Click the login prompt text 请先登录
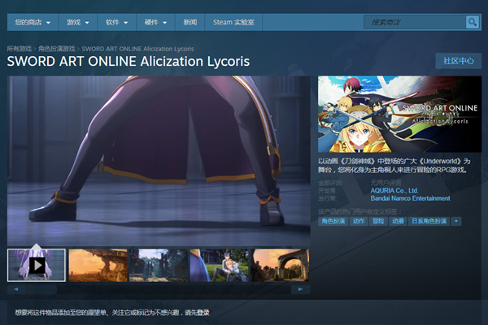Viewport: 488px width, 325px height. tap(197, 312)
